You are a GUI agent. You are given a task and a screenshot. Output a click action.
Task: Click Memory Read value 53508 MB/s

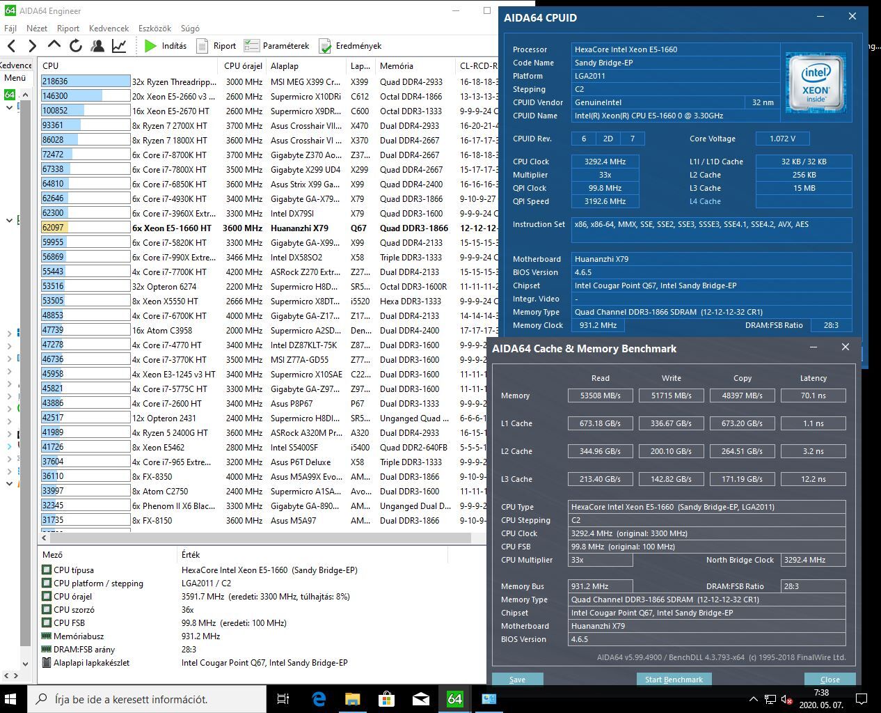(x=600, y=395)
